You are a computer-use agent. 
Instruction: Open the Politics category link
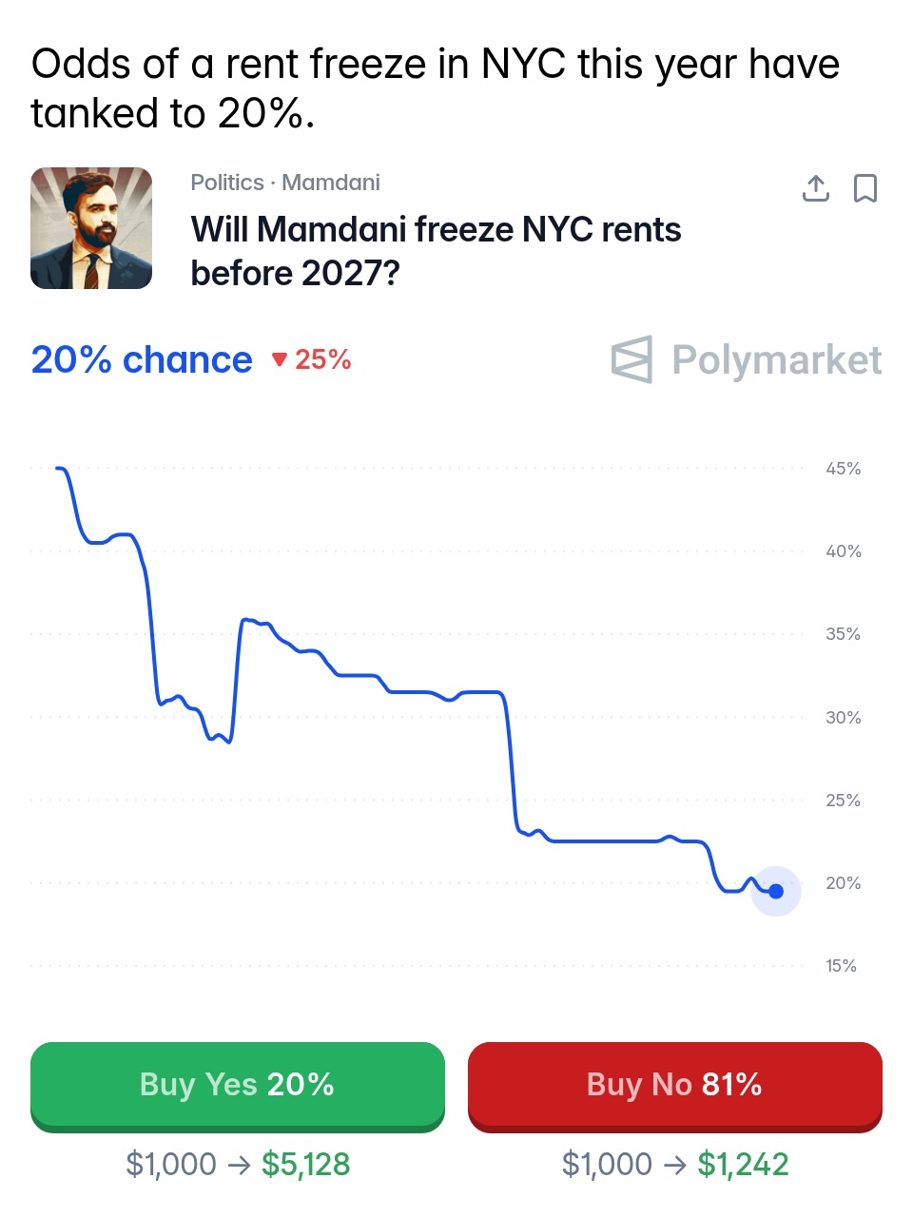coord(227,183)
